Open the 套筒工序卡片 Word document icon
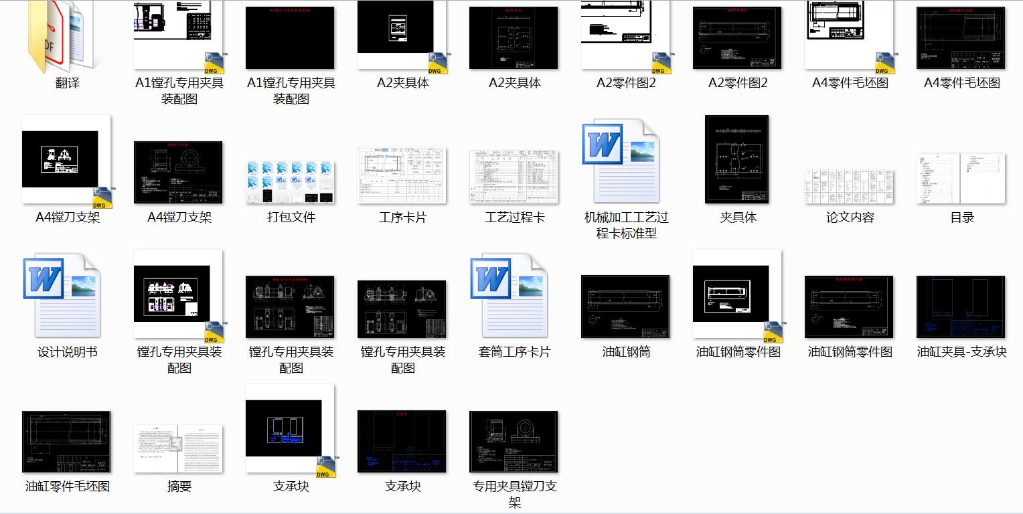 point(509,296)
